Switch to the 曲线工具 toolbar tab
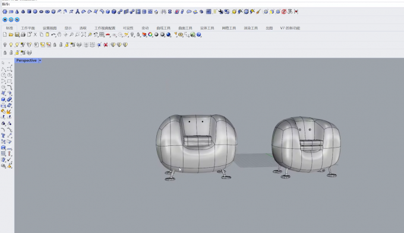Image resolution: width=404 pixels, height=233 pixels. pos(163,28)
